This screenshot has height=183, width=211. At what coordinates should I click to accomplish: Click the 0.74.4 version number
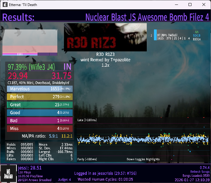point(204,167)
